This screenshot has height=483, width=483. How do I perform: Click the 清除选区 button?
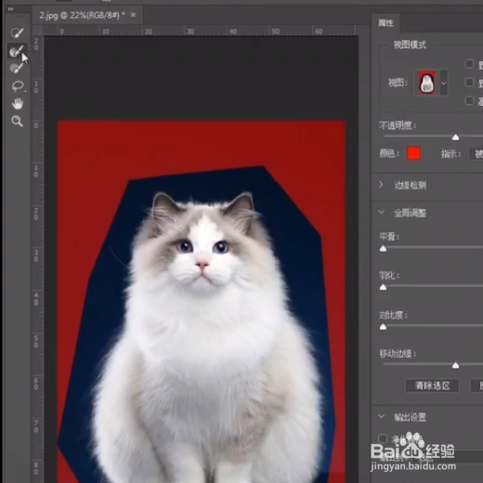(x=432, y=385)
